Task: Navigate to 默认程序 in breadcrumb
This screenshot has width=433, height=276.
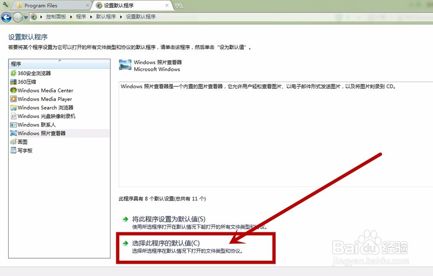Action: 106,17
